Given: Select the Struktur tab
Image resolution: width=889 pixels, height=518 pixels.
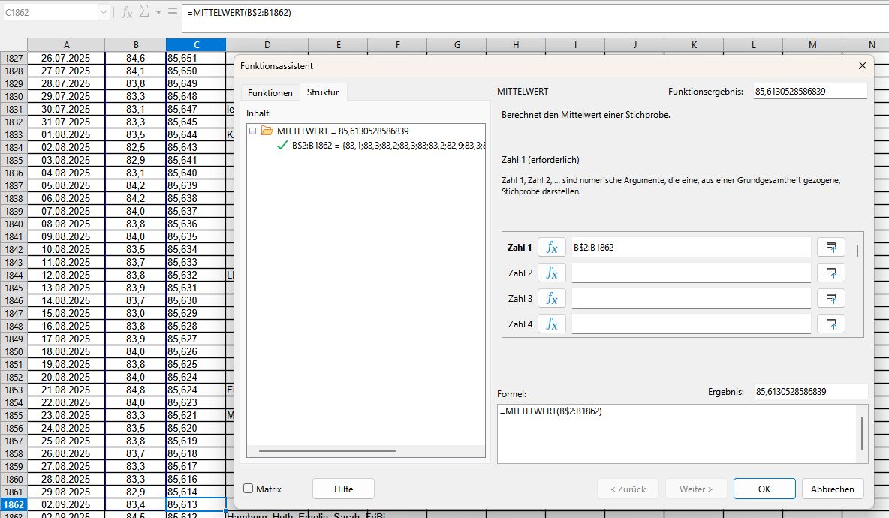Looking at the screenshot, I should [x=323, y=93].
